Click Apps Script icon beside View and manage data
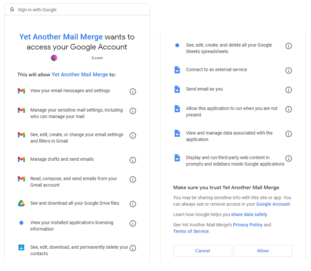 tap(177, 133)
